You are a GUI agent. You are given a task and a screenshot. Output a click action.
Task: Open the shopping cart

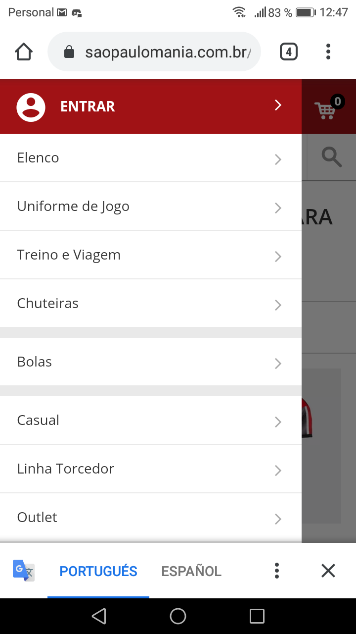pos(326,109)
